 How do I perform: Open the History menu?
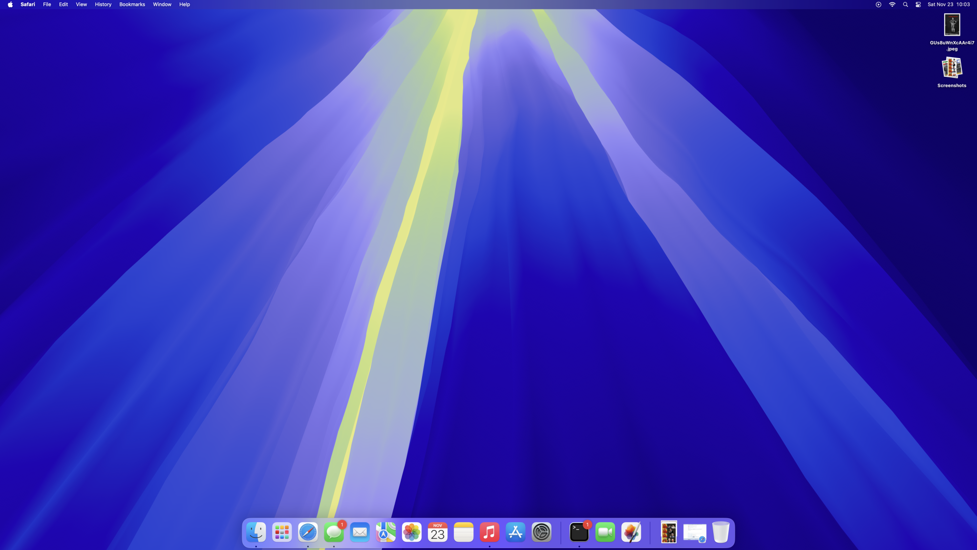pyautogui.click(x=103, y=4)
